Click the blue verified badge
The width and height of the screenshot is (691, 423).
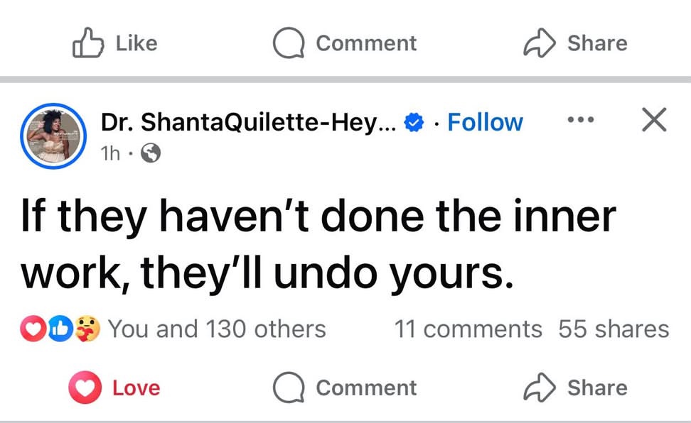(x=414, y=122)
